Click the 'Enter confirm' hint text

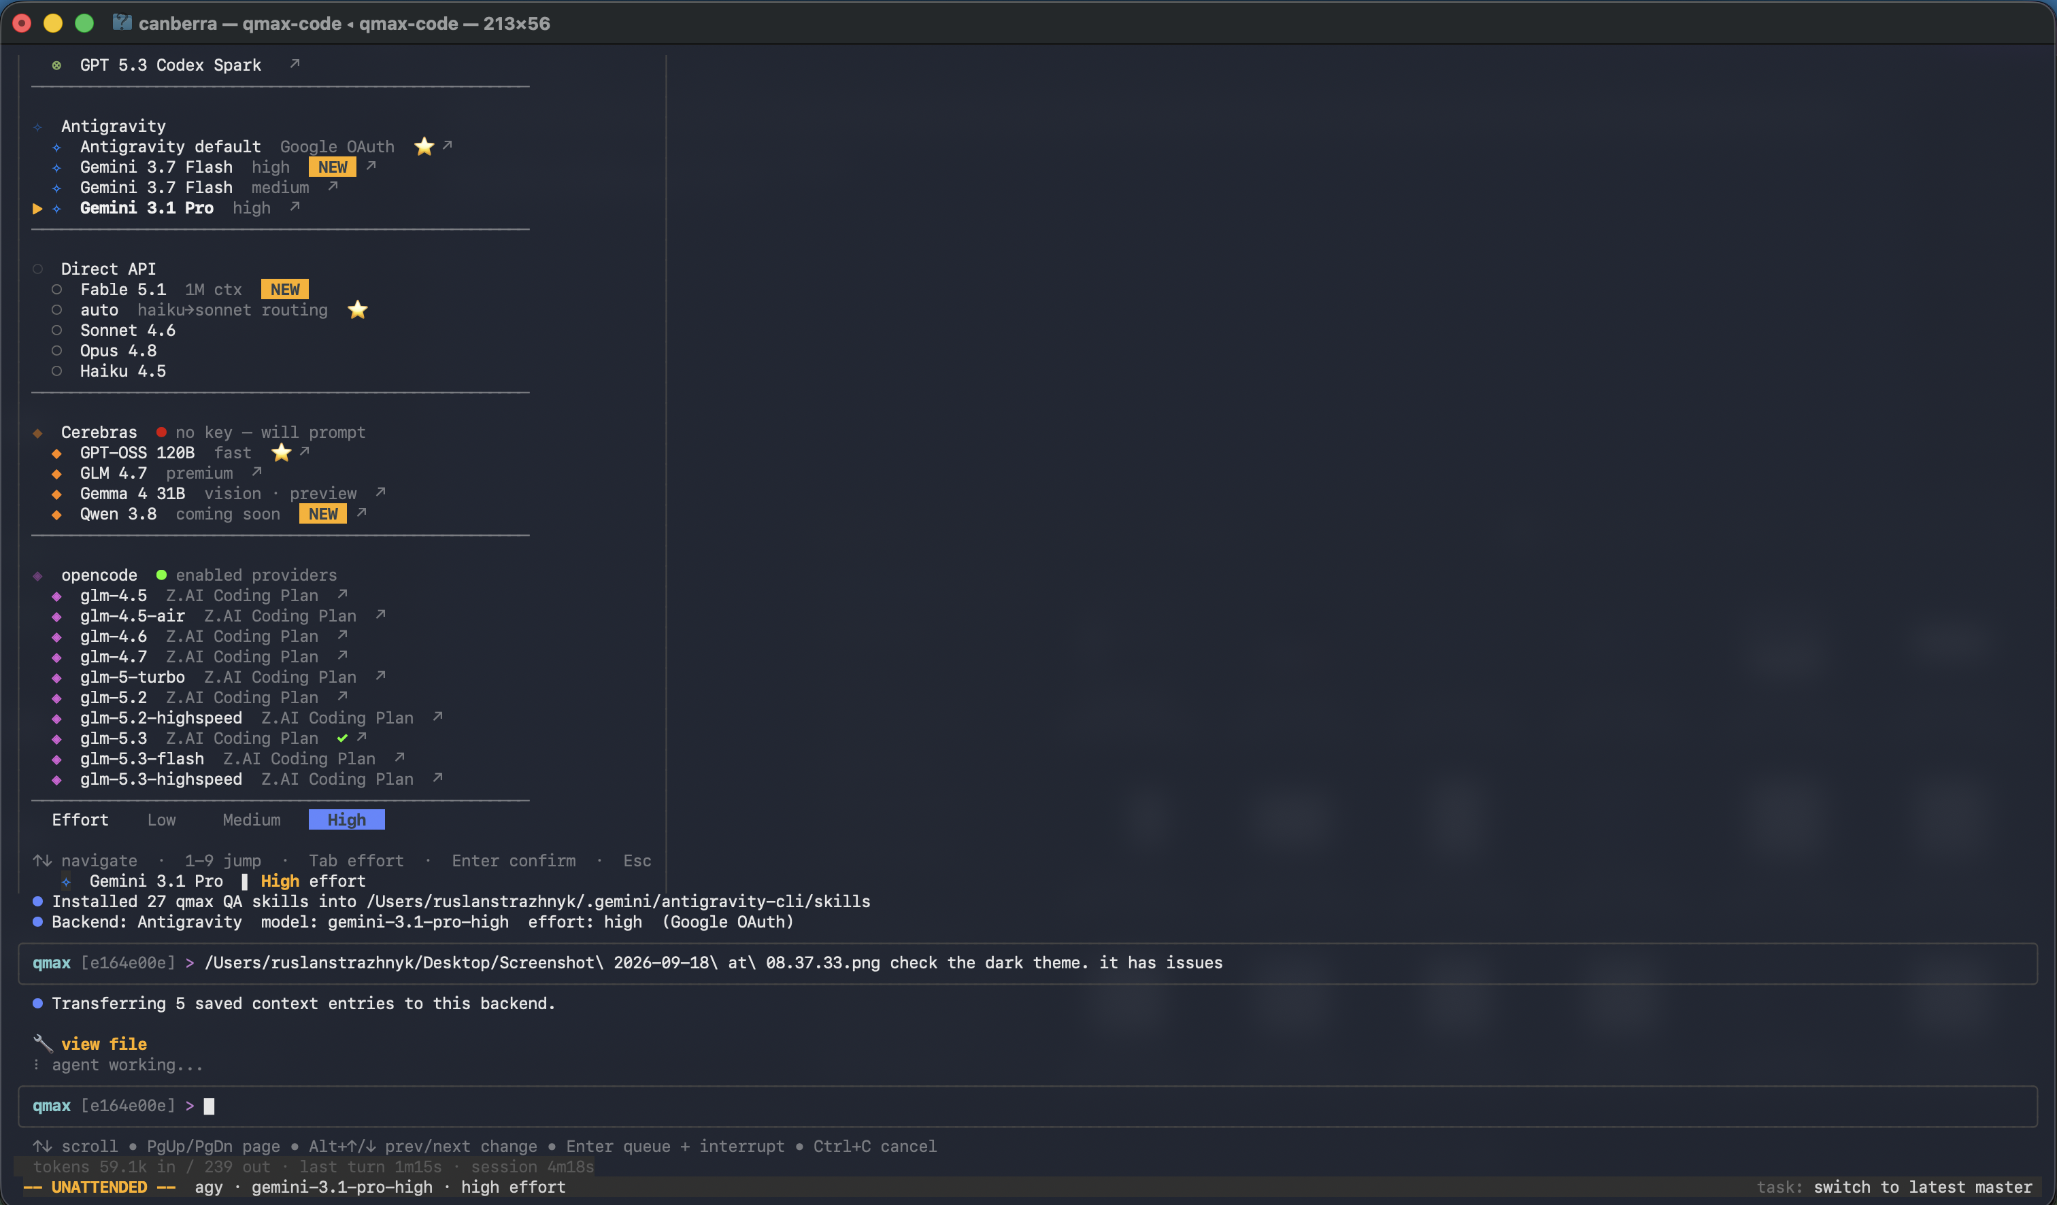514,860
